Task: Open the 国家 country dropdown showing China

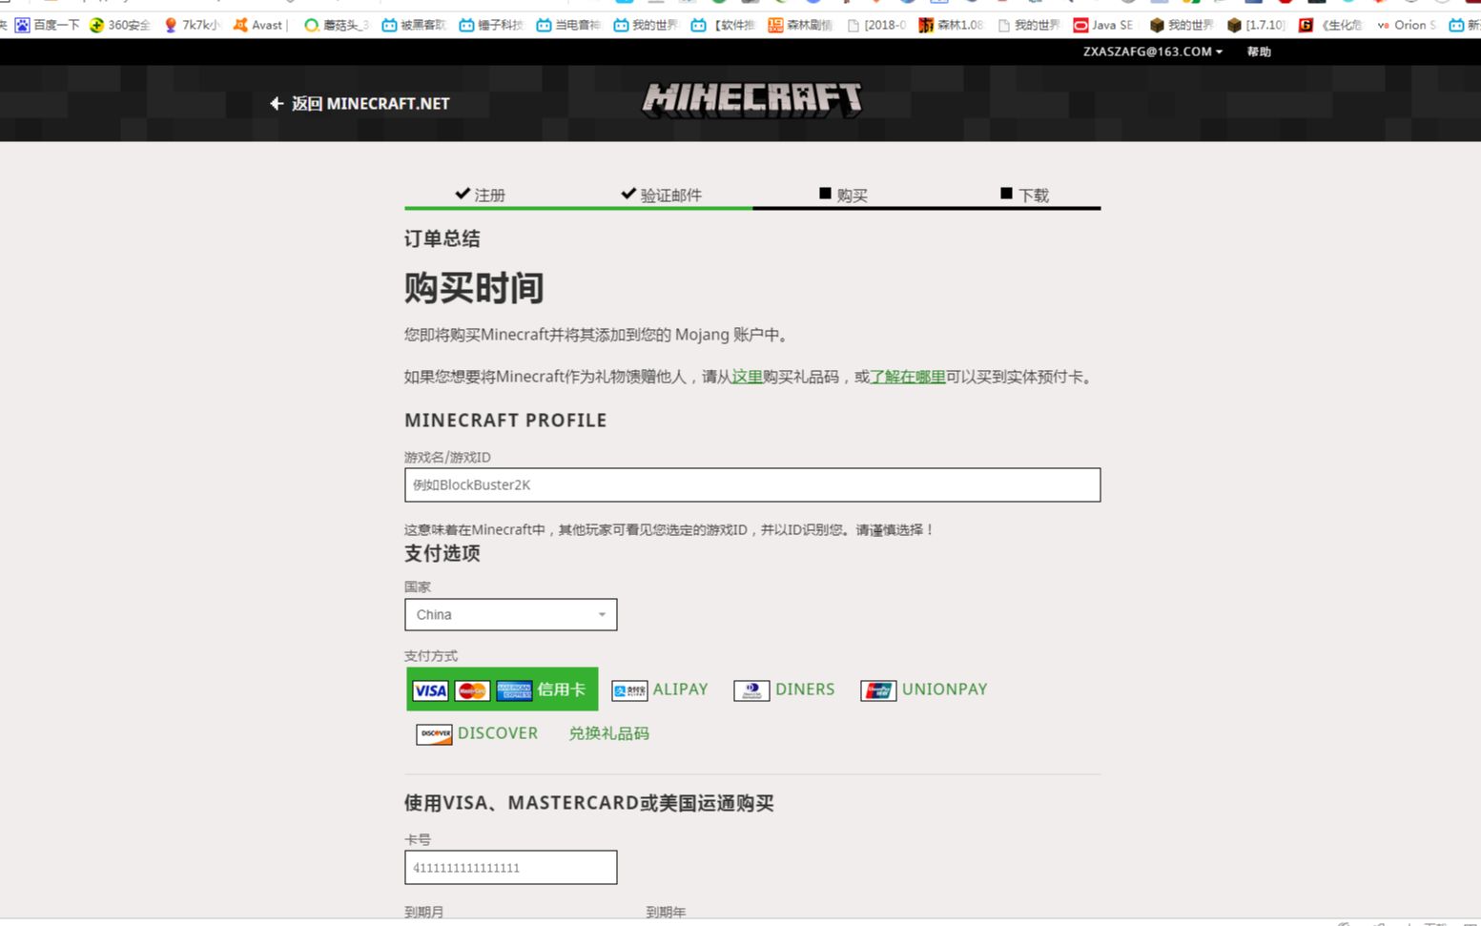Action: [510, 614]
